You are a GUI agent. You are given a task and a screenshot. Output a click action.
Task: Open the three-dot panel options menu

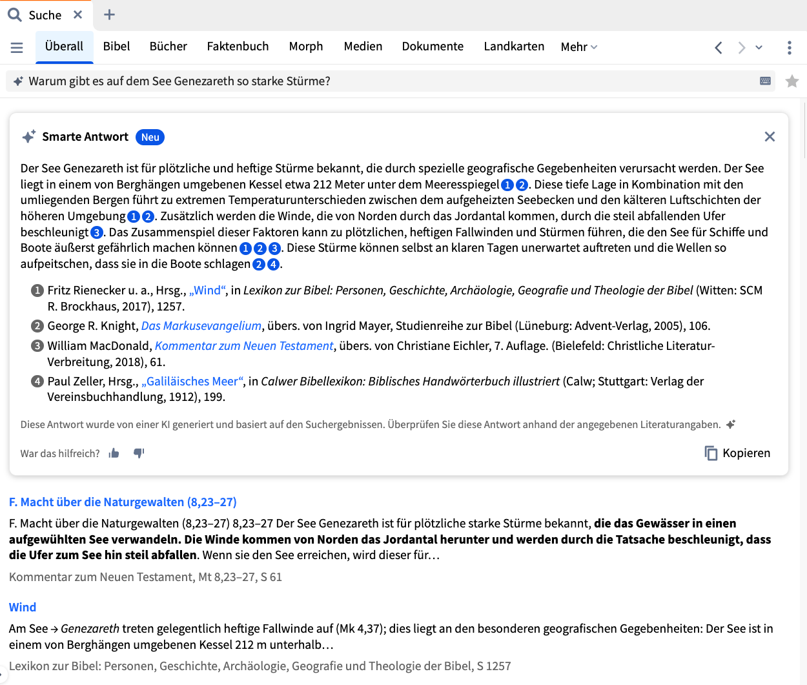point(790,48)
